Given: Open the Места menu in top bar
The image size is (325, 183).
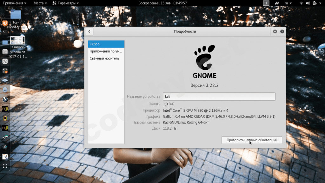Looking at the screenshot, I should tap(40, 3).
